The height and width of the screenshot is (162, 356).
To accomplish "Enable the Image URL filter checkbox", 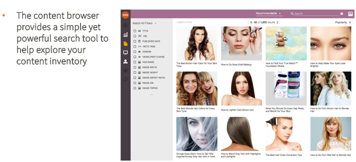I will [135, 83].
